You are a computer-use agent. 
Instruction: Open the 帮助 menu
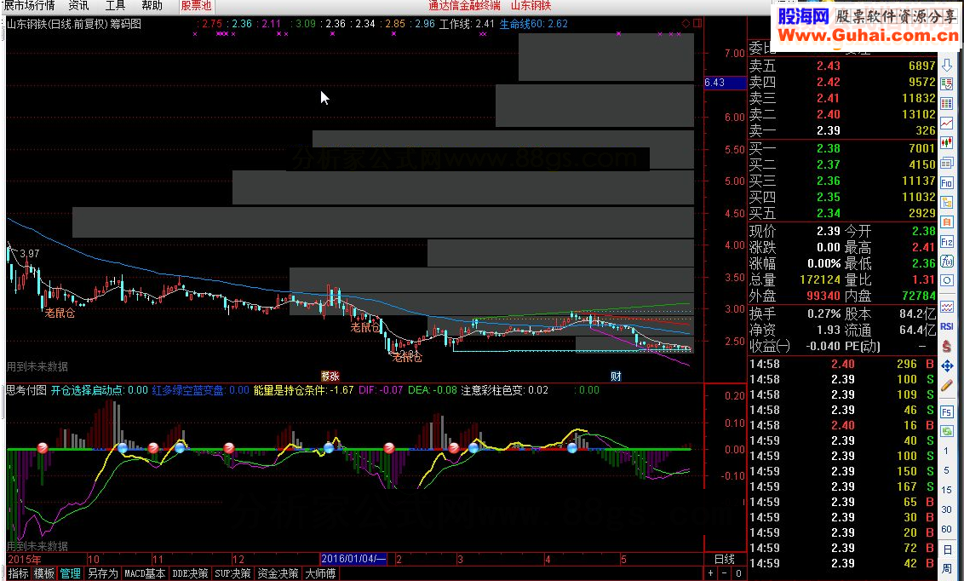(152, 5)
